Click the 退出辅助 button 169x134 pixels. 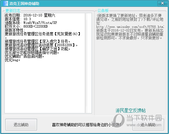(21, 125)
